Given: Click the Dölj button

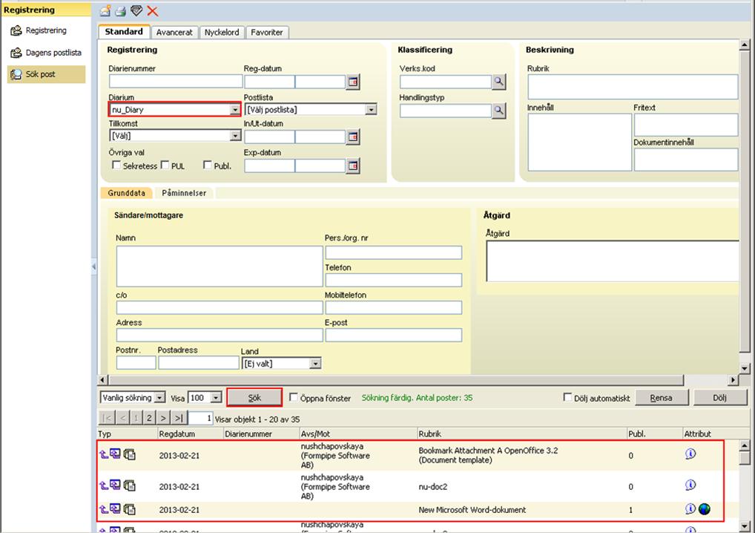Looking at the screenshot, I should 719,398.
